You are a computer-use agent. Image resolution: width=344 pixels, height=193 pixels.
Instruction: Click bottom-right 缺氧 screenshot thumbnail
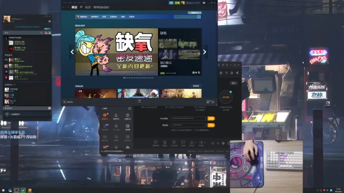click(189, 54)
